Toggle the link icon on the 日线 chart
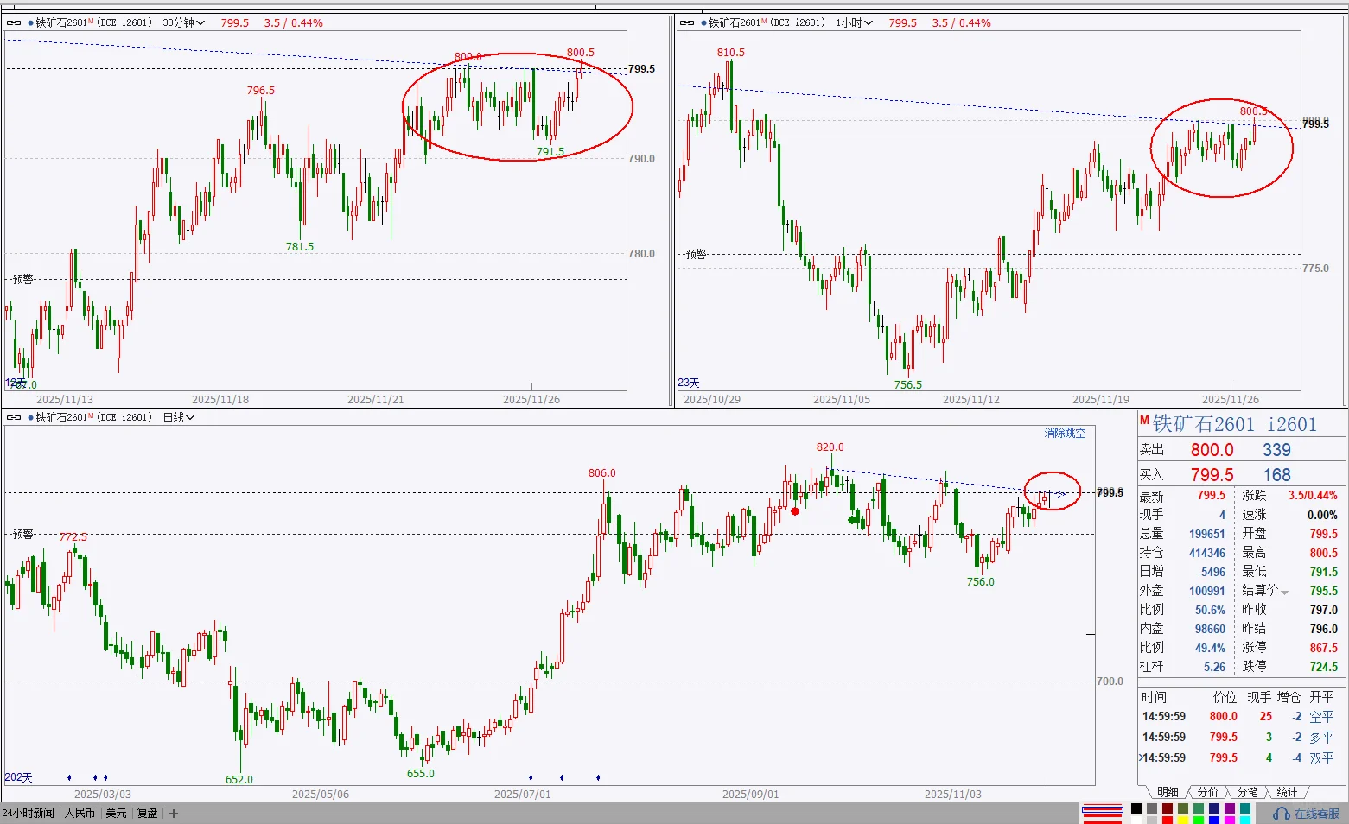Image resolution: width=1349 pixels, height=824 pixels. click(13, 418)
